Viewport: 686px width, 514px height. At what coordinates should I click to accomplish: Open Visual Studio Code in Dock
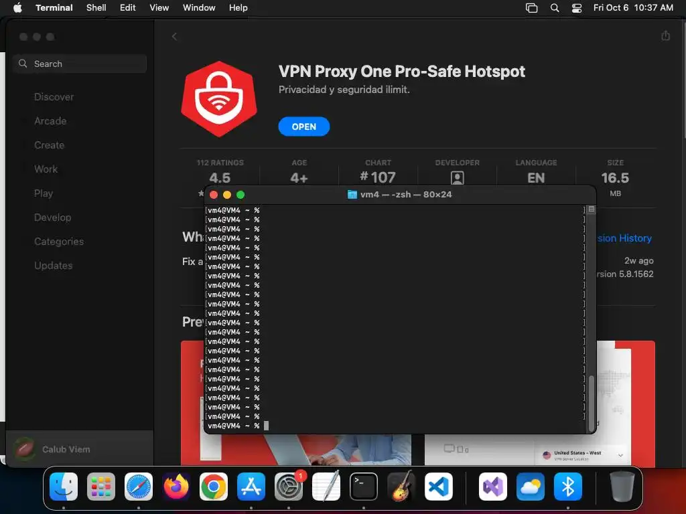point(439,487)
